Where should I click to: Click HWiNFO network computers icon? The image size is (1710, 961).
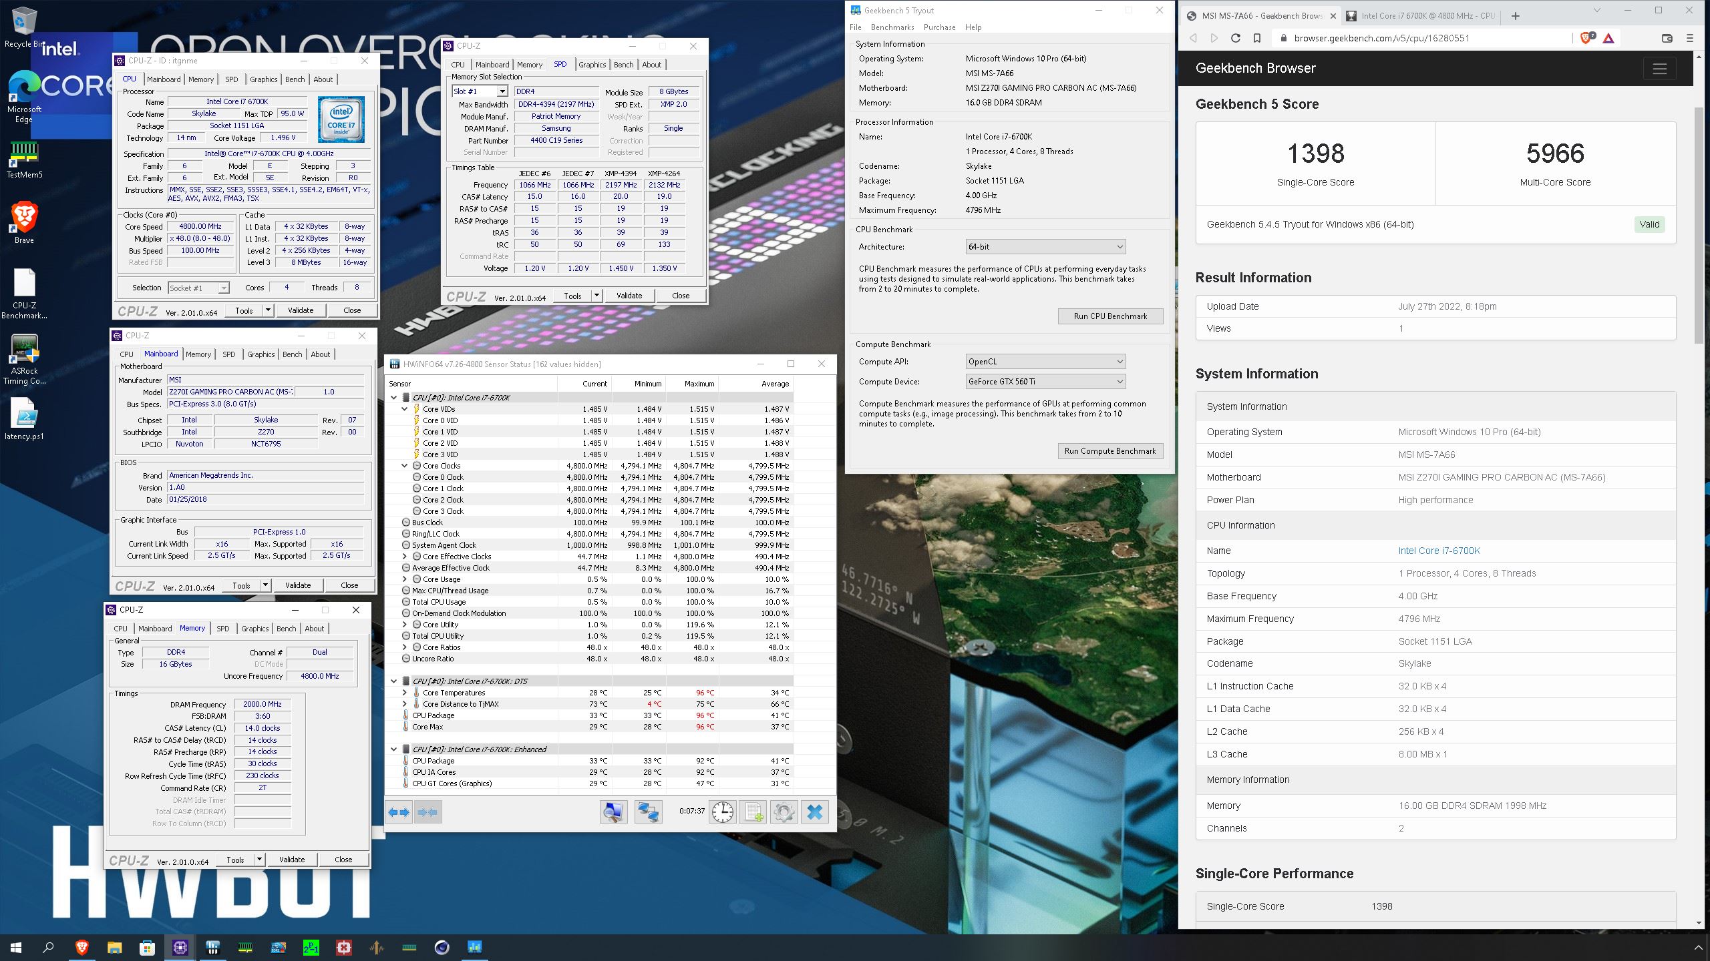pyautogui.click(x=648, y=812)
